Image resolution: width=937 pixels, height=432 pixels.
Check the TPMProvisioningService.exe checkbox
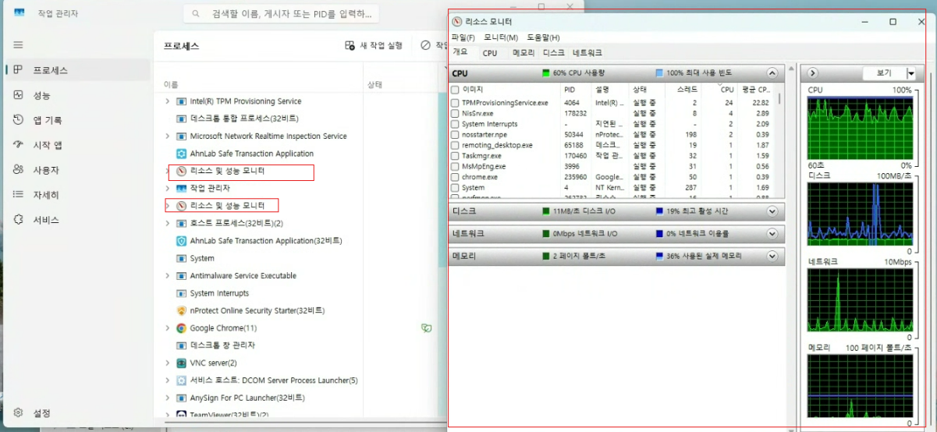pyautogui.click(x=455, y=103)
